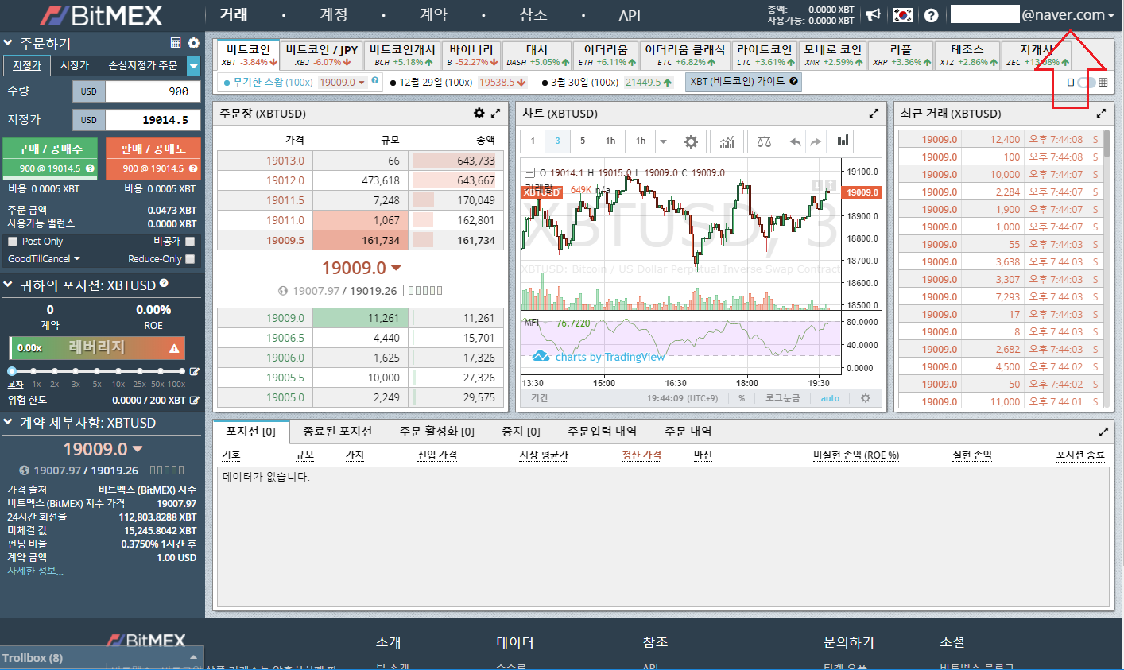Collapse the contract details (계약 세부사항) section
Screen dimensions: 1124x670
(x=8, y=423)
